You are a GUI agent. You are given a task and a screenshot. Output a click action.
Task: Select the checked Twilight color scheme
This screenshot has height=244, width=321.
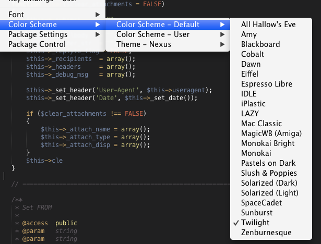271,223
